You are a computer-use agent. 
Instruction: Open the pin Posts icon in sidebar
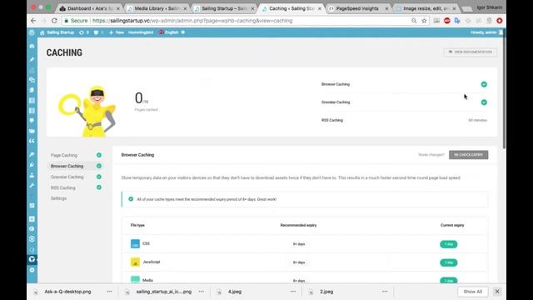click(x=32, y=59)
